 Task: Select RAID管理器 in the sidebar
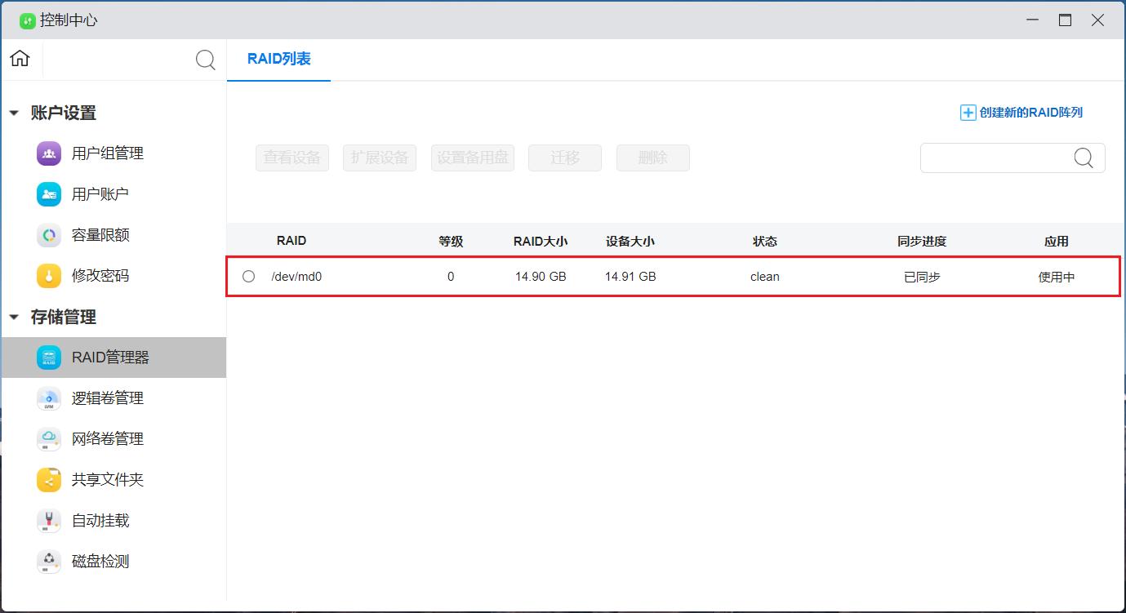click(x=110, y=358)
